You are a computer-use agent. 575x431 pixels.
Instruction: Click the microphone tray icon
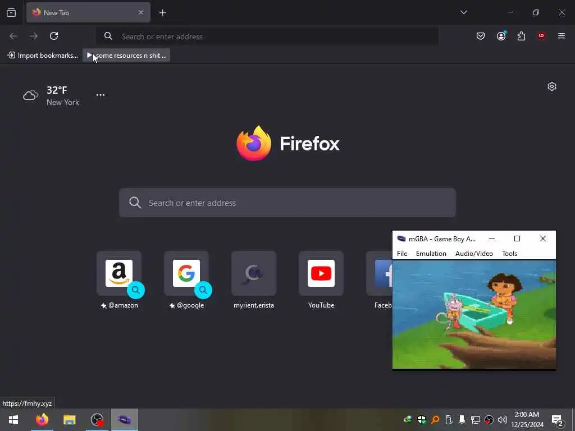click(x=462, y=420)
